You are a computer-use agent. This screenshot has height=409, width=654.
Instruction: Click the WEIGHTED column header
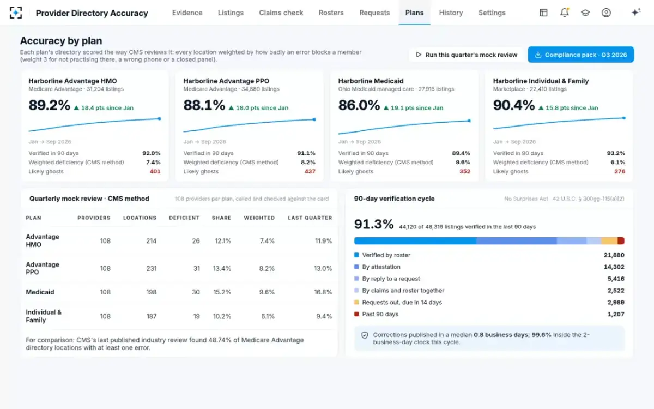[x=259, y=218]
